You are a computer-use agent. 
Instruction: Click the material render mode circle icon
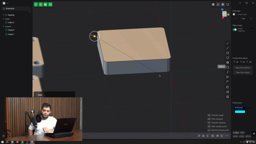[x=228, y=4]
